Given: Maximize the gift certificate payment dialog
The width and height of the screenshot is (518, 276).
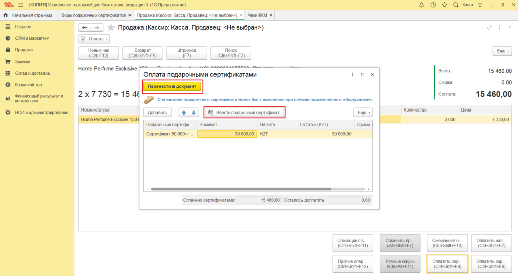Looking at the screenshot, I should coord(362,75).
